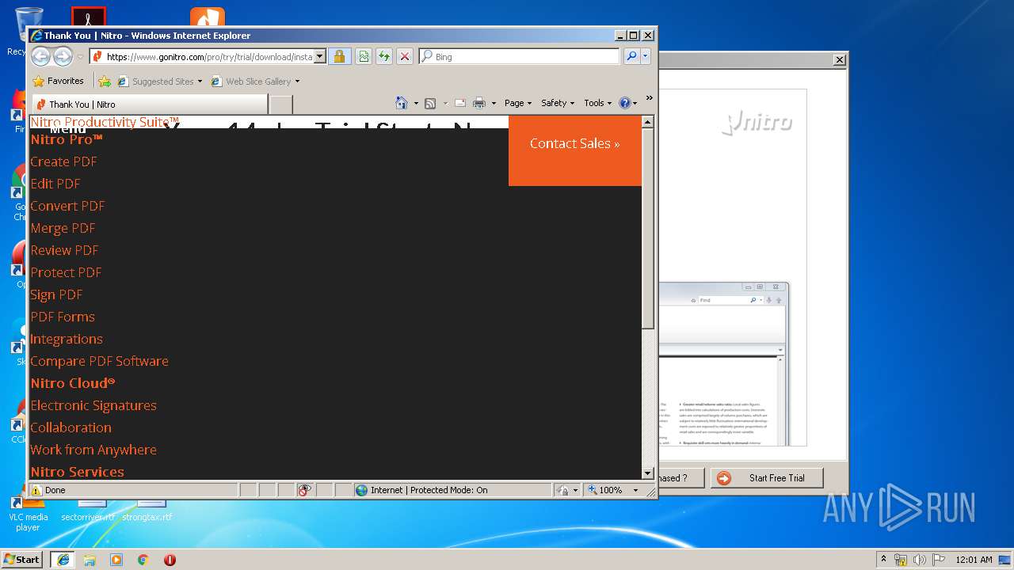Select the Thank You | Nitro tab
Viewport: 1014px width, 570px height.
click(149, 104)
